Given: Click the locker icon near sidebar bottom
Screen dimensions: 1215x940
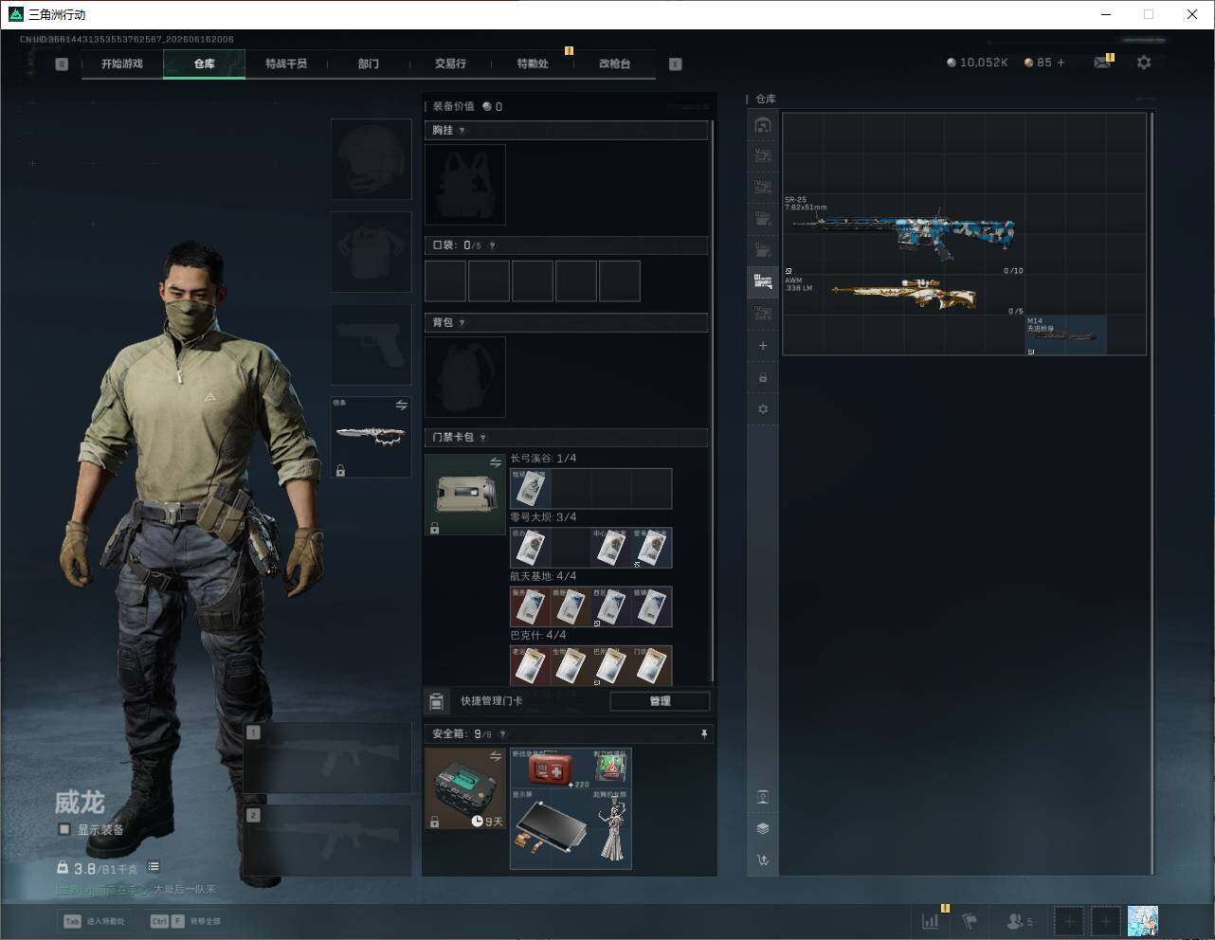Looking at the screenshot, I should [763, 797].
